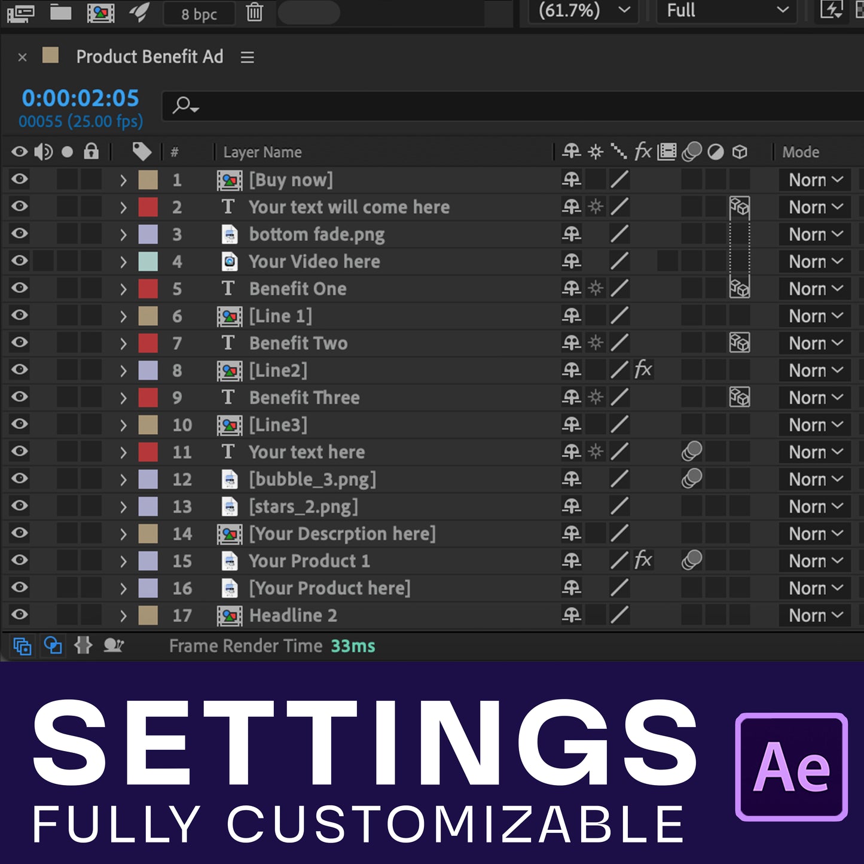This screenshot has height=864, width=864.
Task: Open blending mode dropdown for Your Video here
Action: click(x=814, y=261)
